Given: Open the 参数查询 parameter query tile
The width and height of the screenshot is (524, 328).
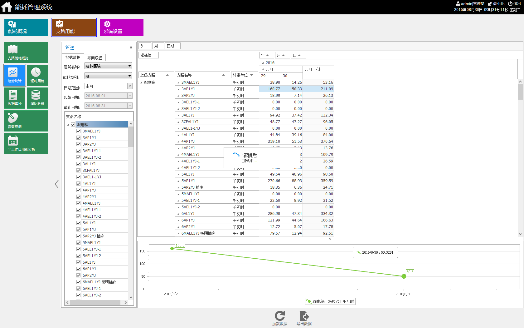Looking at the screenshot, I should (26, 121).
